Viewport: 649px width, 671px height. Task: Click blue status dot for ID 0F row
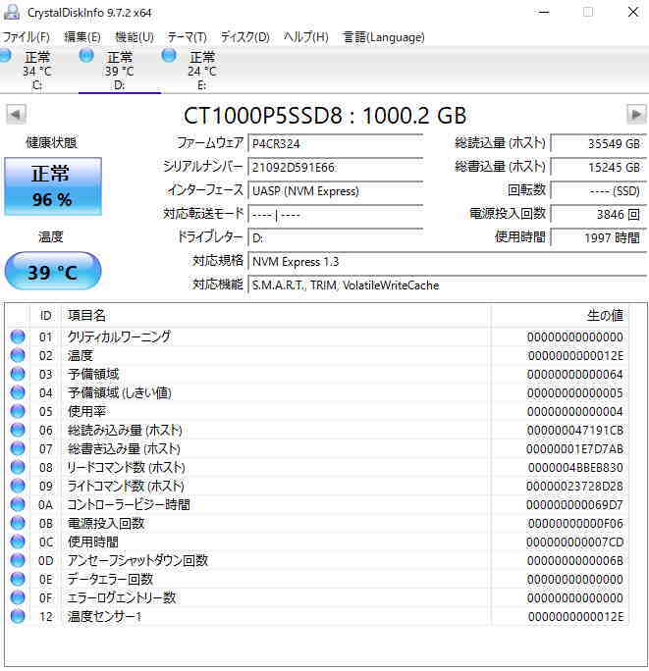point(18,597)
